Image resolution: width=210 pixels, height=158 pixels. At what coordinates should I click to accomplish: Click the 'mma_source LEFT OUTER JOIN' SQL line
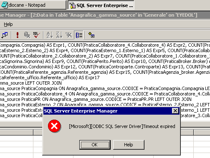pyautogui.click(x=31, y=83)
